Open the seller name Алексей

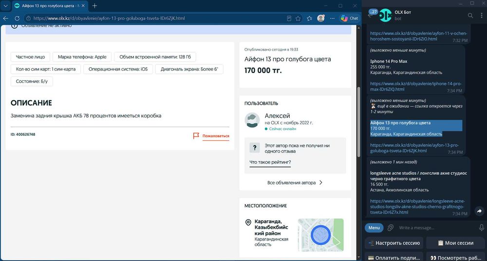click(278, 115)
